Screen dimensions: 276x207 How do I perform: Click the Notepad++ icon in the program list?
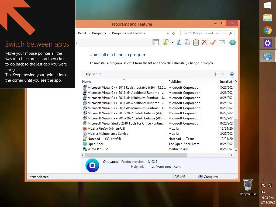[x=85, y=139]
